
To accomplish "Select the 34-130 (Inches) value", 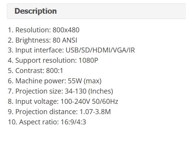I will 89,91.
